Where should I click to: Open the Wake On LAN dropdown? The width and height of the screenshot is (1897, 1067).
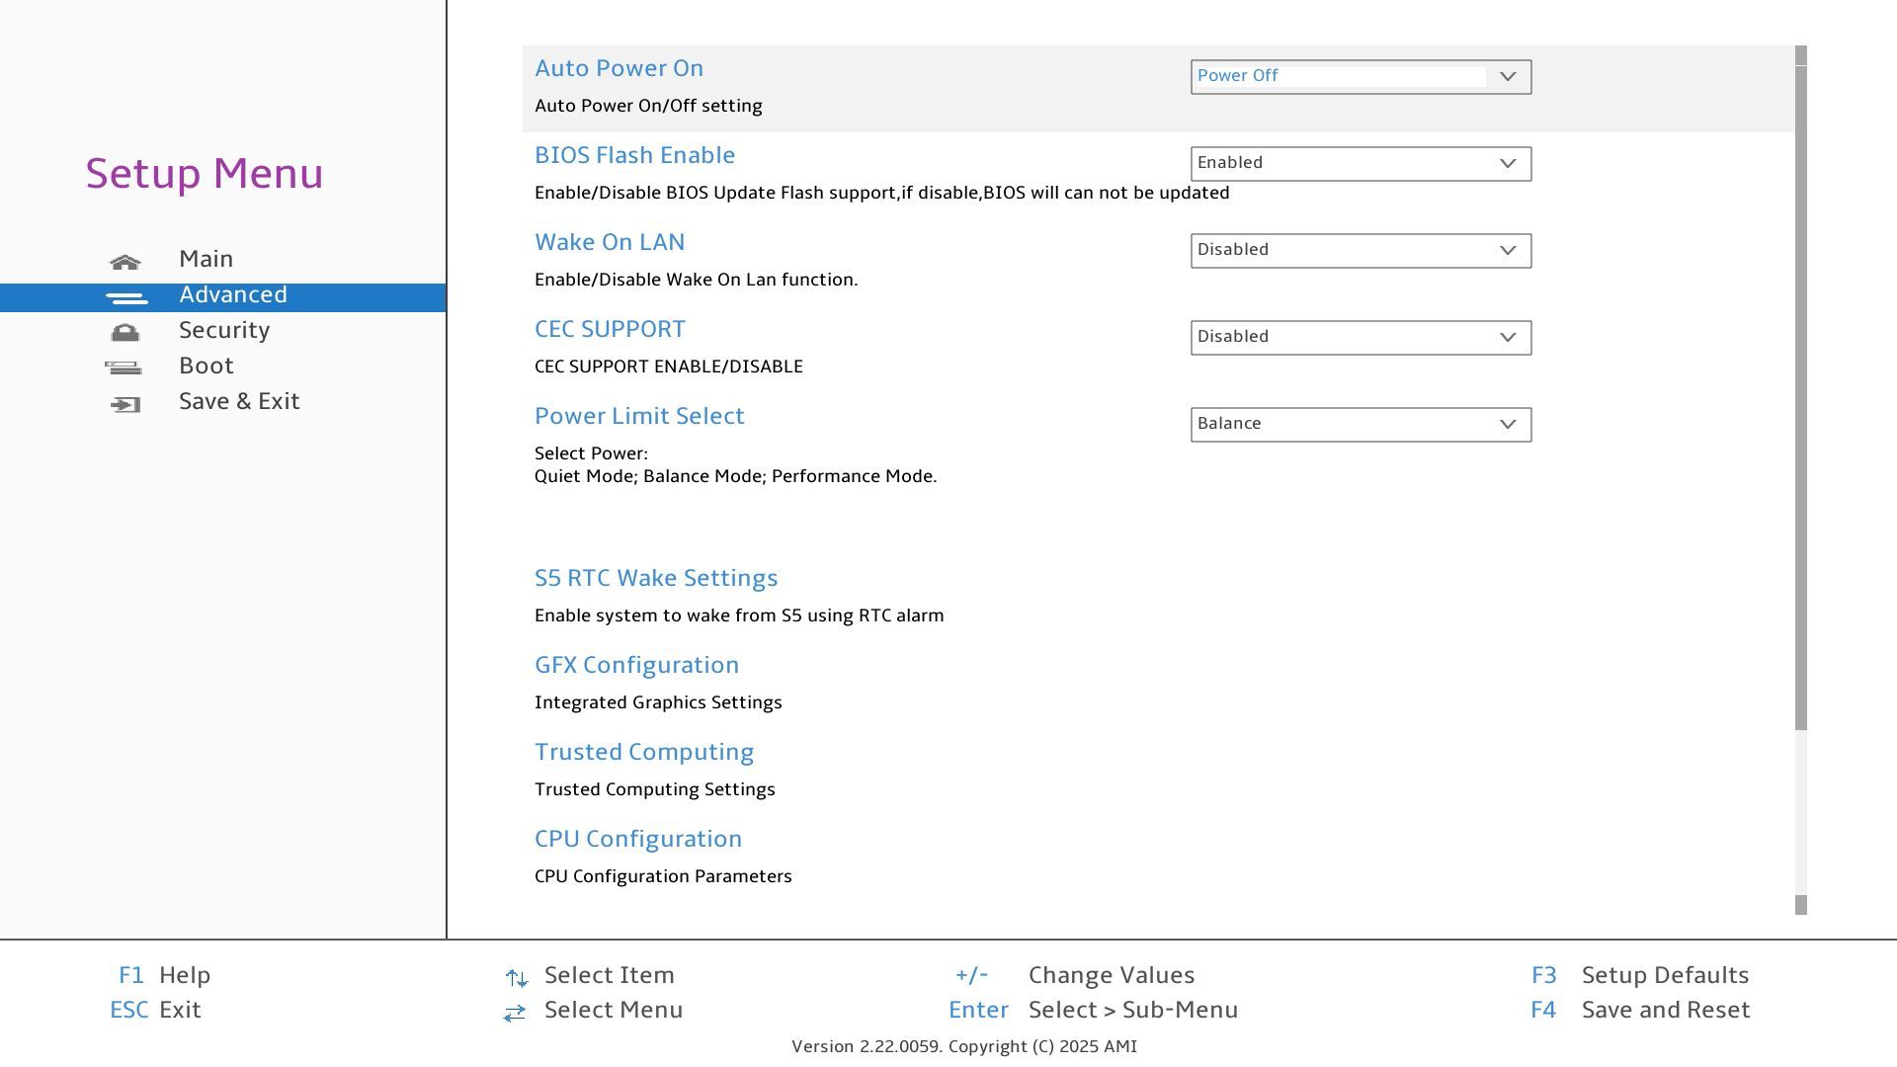click(x=1361, y=251)
